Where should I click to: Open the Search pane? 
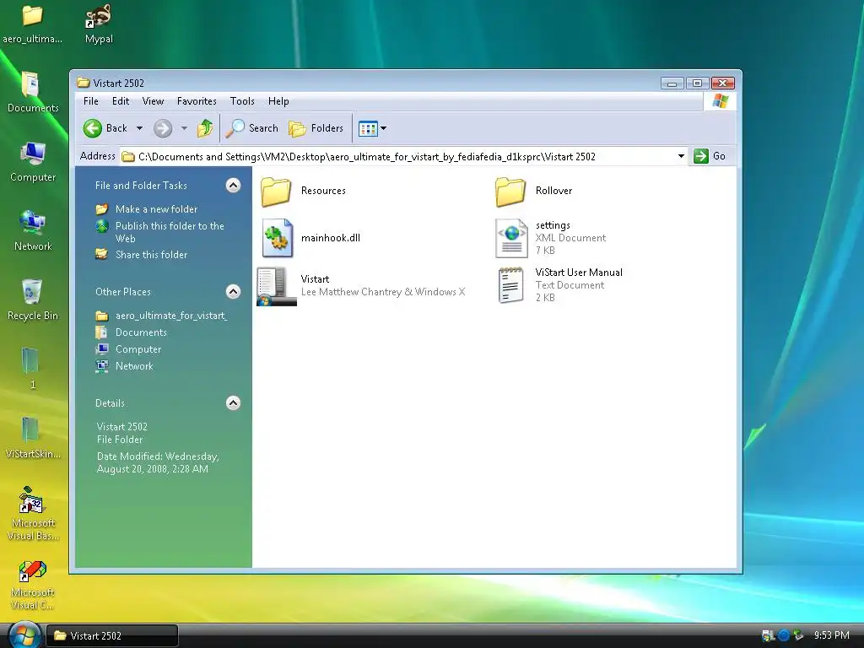[252, 128]
